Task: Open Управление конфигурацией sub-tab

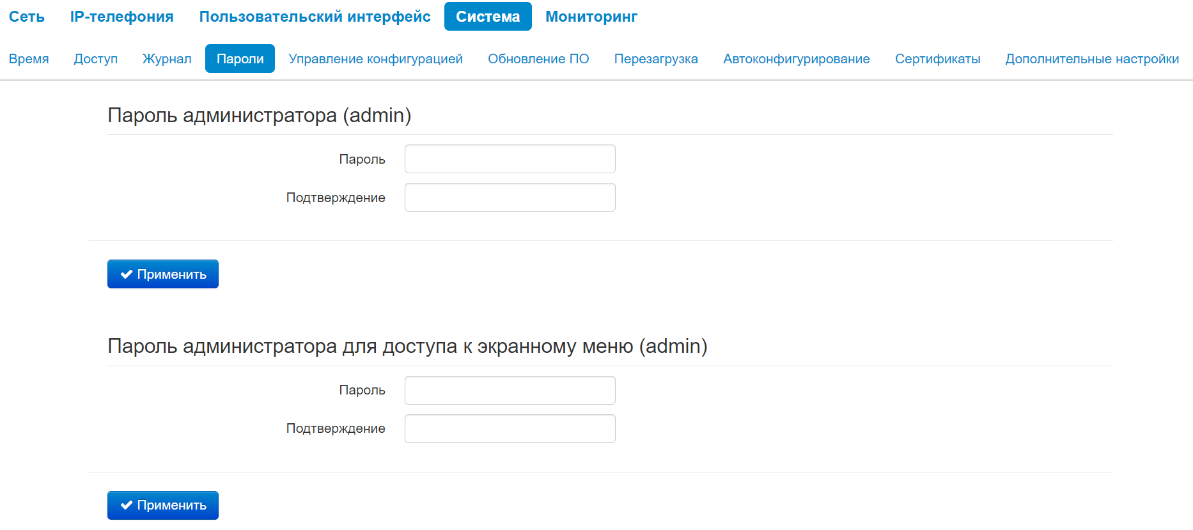Action: point(375,59)
